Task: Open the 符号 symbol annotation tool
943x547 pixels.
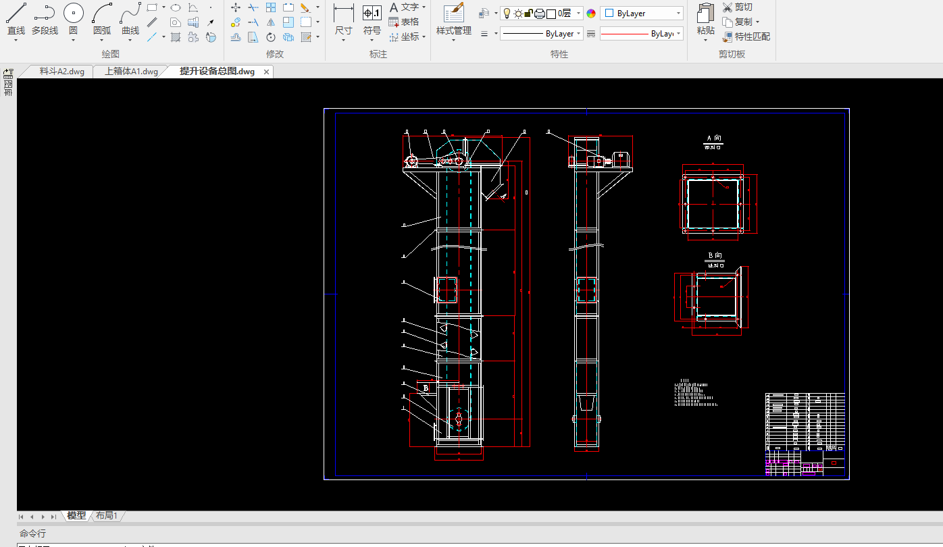Action: point(372,19)
